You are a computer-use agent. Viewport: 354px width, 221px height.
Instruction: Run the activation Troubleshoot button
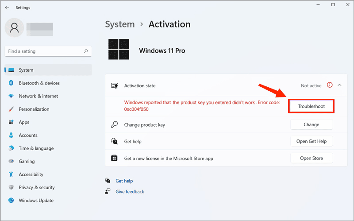coord(312,106)
